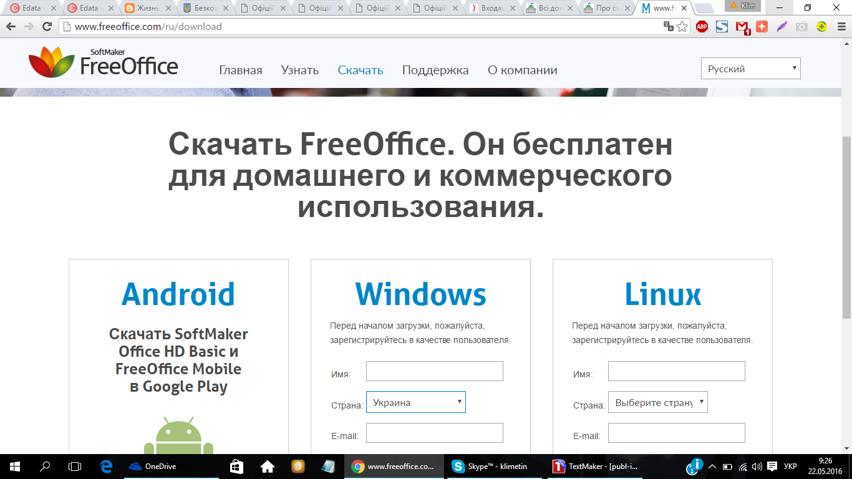Click the Linux section E-mail field
The image size is (852, 479).
click(x=676, y=433)
